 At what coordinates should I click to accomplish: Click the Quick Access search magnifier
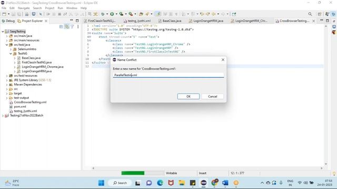(310, 14)
